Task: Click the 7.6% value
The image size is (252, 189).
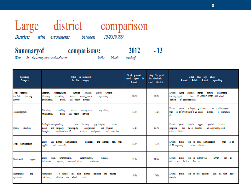Action: tap(157, 176)
